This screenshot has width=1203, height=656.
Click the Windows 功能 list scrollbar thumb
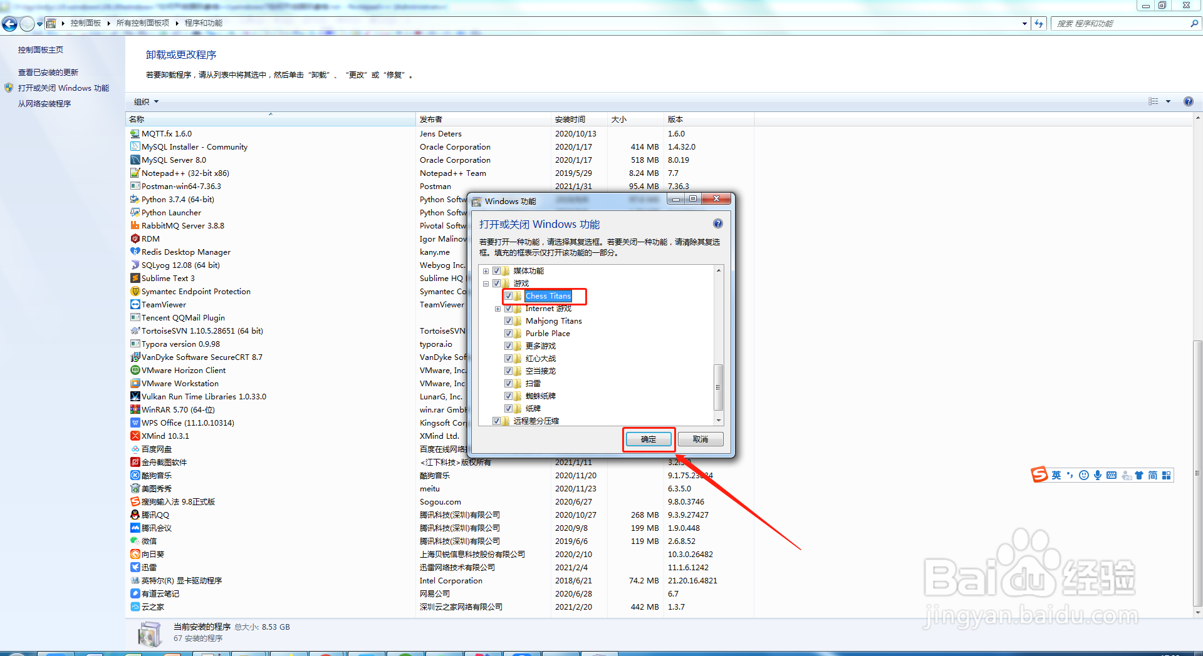pyautogui.click(x=719, y=387)
